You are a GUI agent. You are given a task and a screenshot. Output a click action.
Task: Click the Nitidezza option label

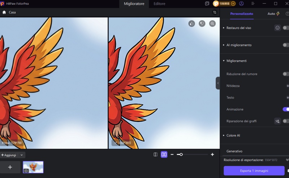click(x=233, y=86)
